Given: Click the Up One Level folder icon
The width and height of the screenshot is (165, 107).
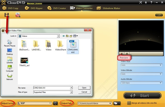Looking at the screenshot, I should (x=67, y=36).
